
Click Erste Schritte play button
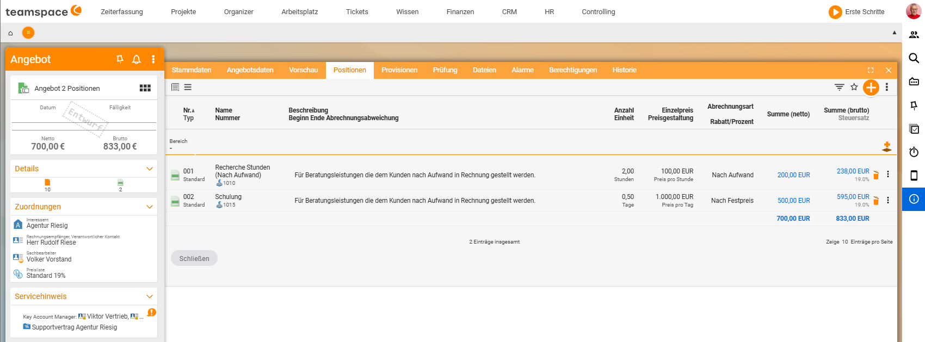(x=835, y=11)
